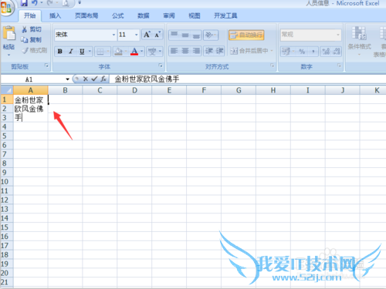Apply comma style format
The height and width of the screenshot is (289, 386).
tap(313, 52)
